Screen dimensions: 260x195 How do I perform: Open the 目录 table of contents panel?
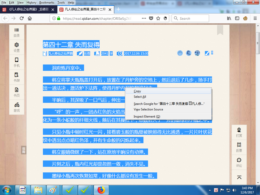tap(17, 32)
